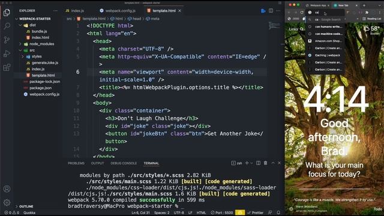Open a new browser tab with plus
This screenshot has width=384, height=216.
tap(364, 5)
